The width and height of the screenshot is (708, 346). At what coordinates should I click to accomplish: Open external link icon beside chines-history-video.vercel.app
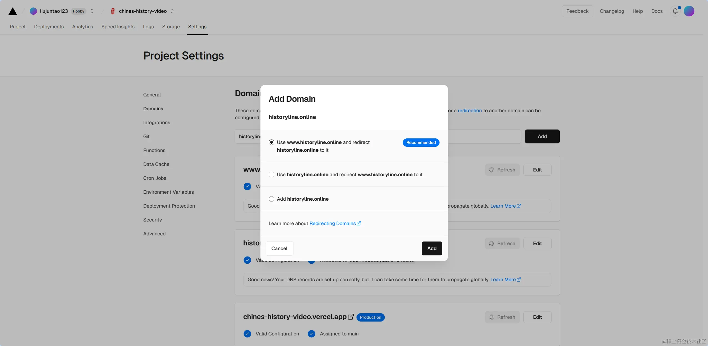pos(351,317)
